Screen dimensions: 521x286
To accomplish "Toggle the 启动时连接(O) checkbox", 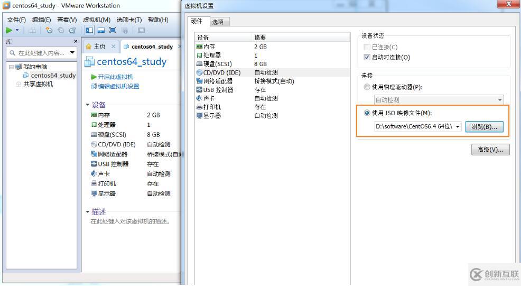I will (367, 57).
